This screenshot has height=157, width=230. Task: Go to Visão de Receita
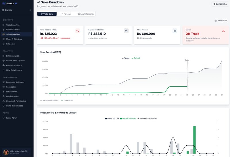17,30
